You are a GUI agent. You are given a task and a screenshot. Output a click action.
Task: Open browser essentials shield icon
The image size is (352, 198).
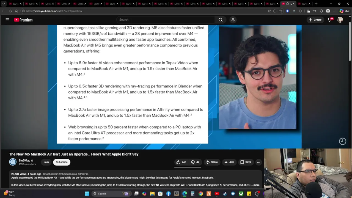[321, 11]
